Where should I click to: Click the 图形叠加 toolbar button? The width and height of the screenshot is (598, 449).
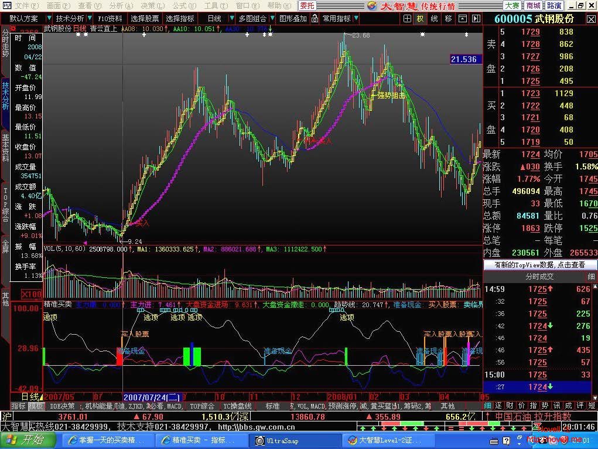coord(293,18)
